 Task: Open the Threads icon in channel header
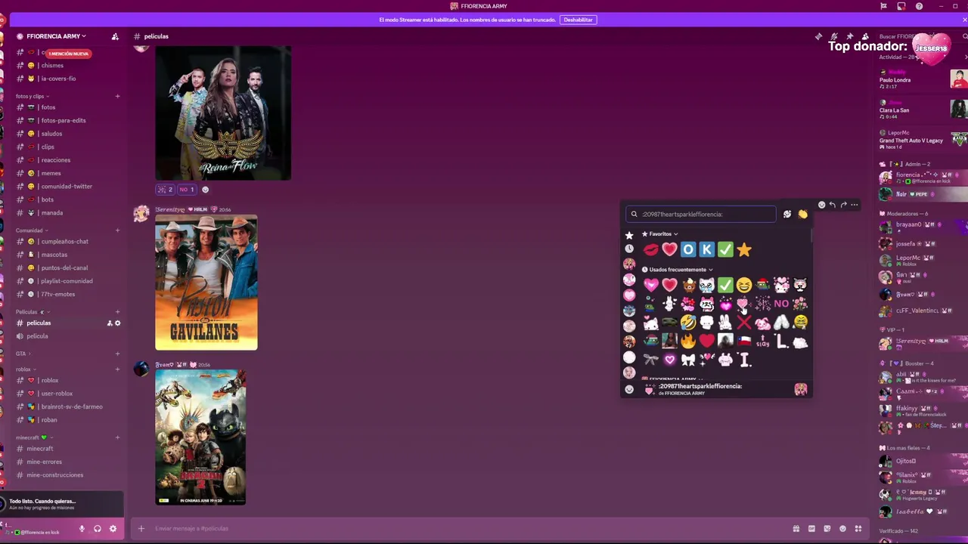point(818,36)
